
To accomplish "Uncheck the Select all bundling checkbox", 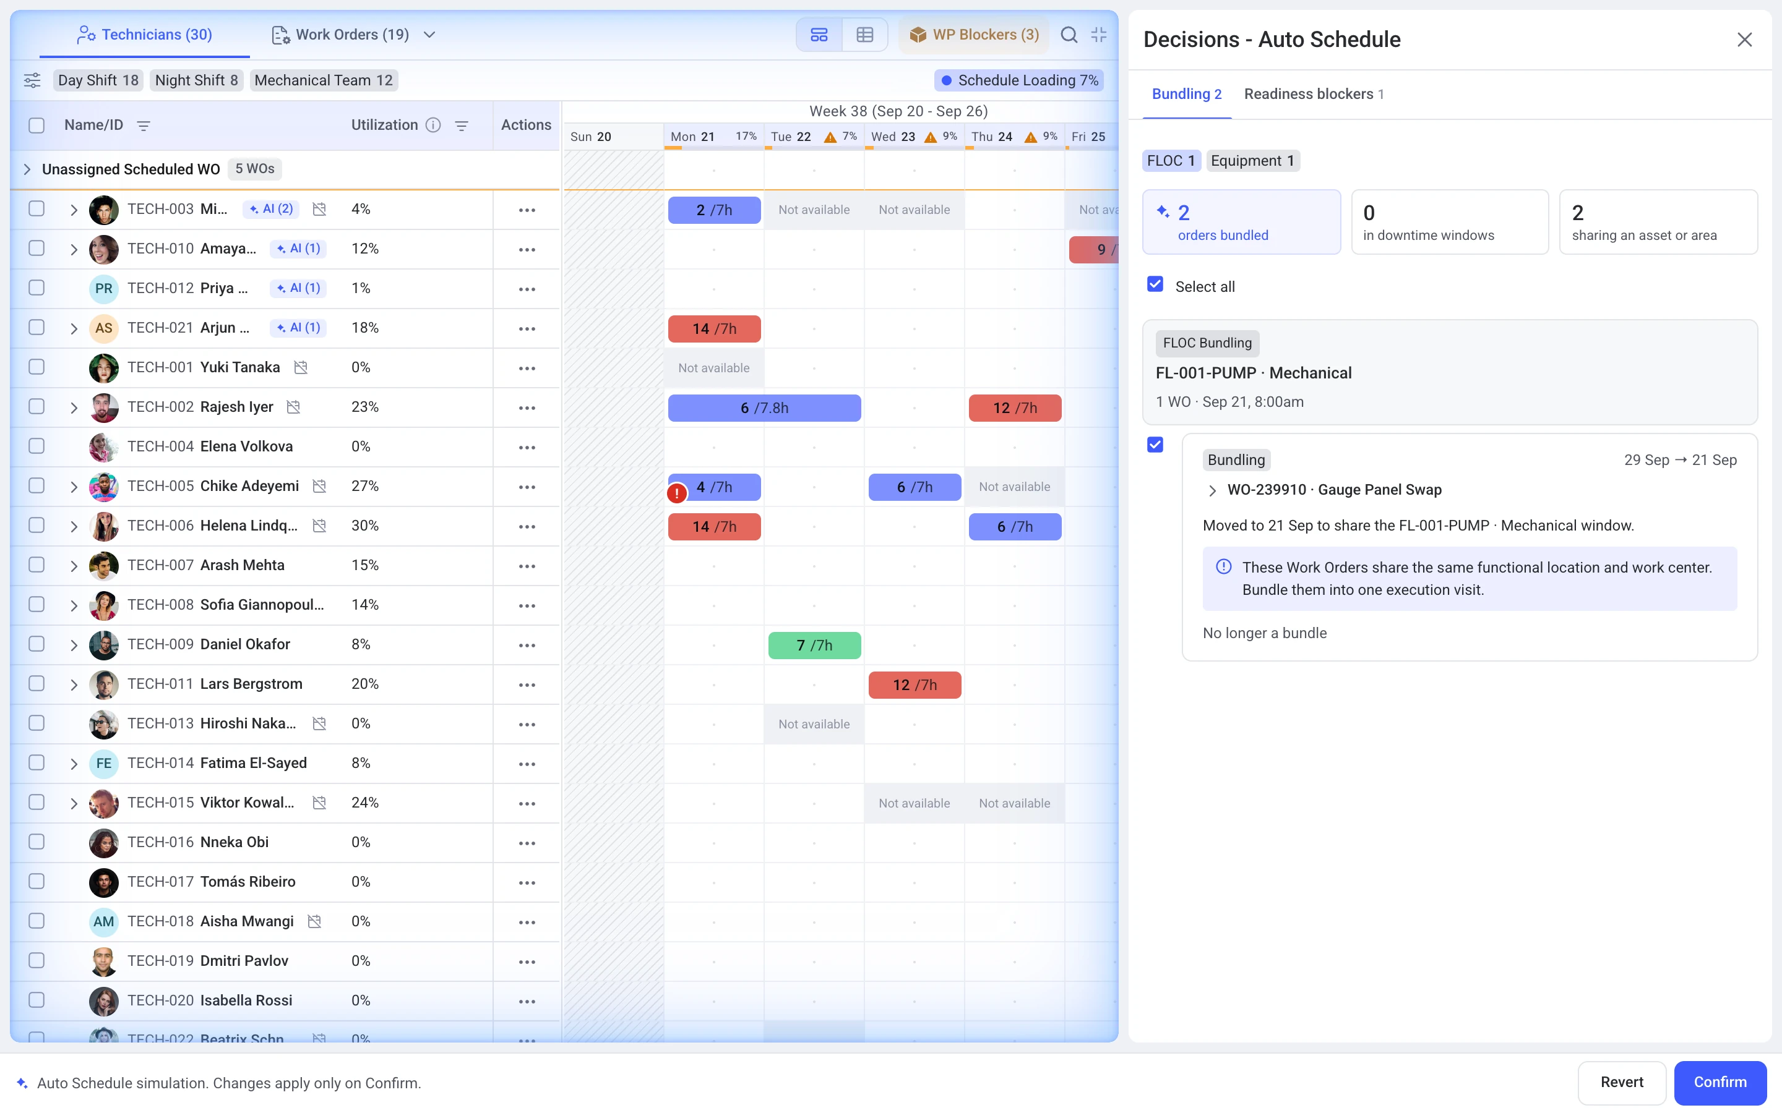I will 1155,284.
